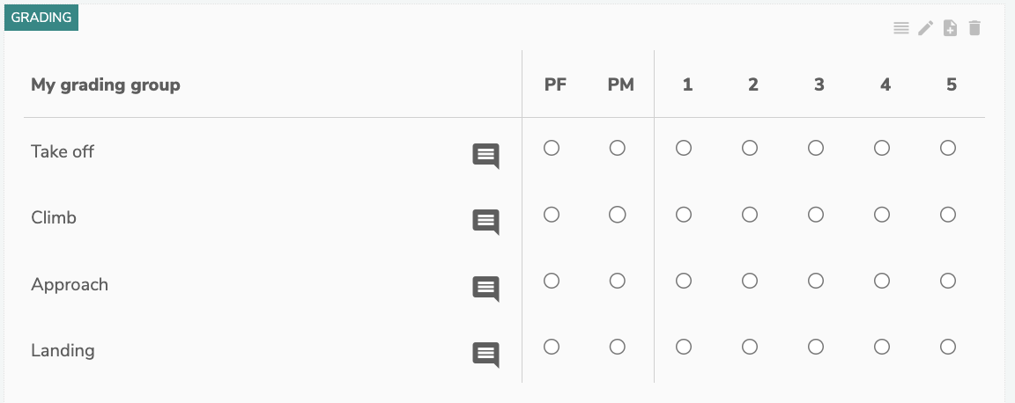Select PM for Approach
Image resolution: width=1015 pixels, height=403 pixels.
coord(618,281)
